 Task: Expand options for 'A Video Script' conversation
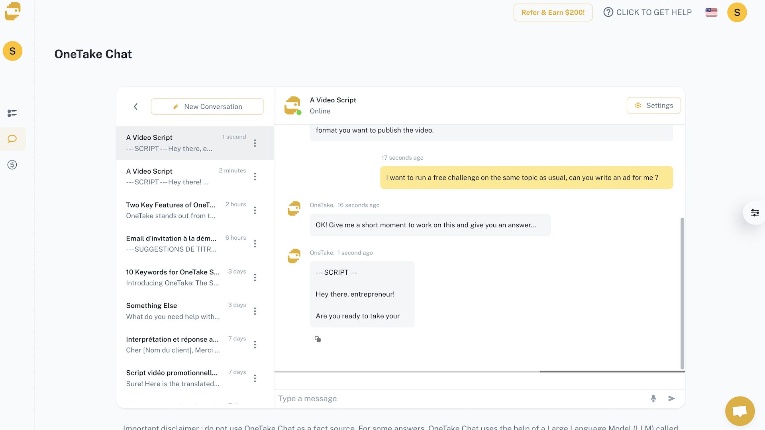(254, 143)
